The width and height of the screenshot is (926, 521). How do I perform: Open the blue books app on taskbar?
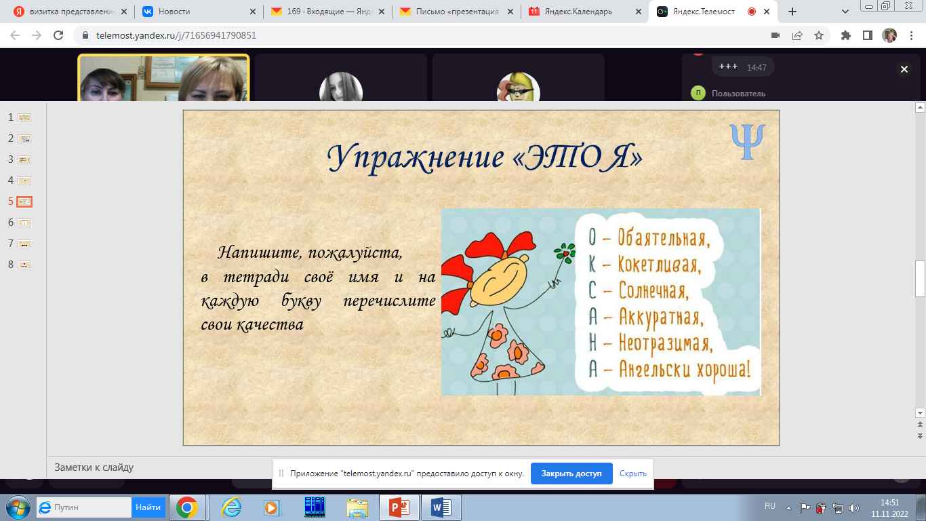tap(315, 507)
